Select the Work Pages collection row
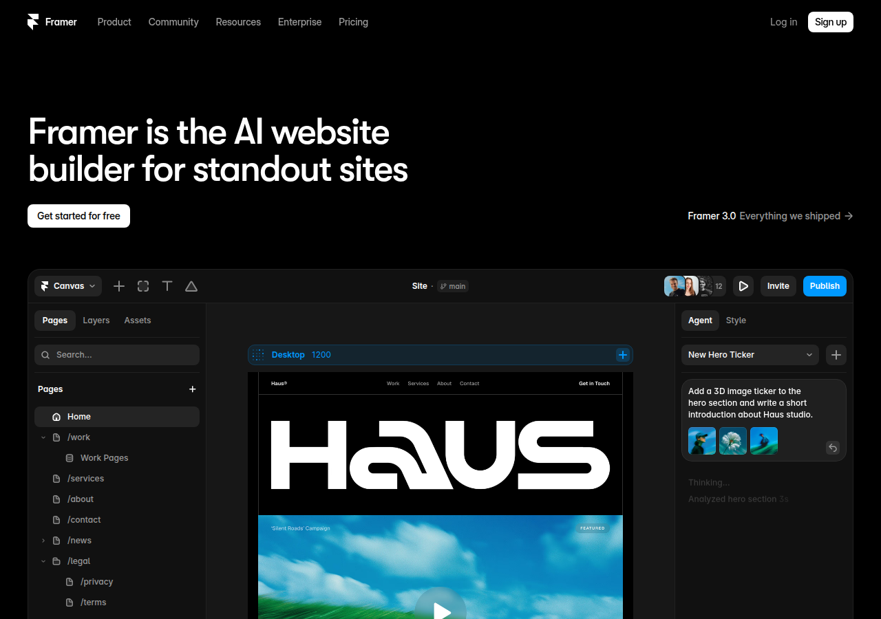This screenshot has height=619, width=881. coord(117,458)
